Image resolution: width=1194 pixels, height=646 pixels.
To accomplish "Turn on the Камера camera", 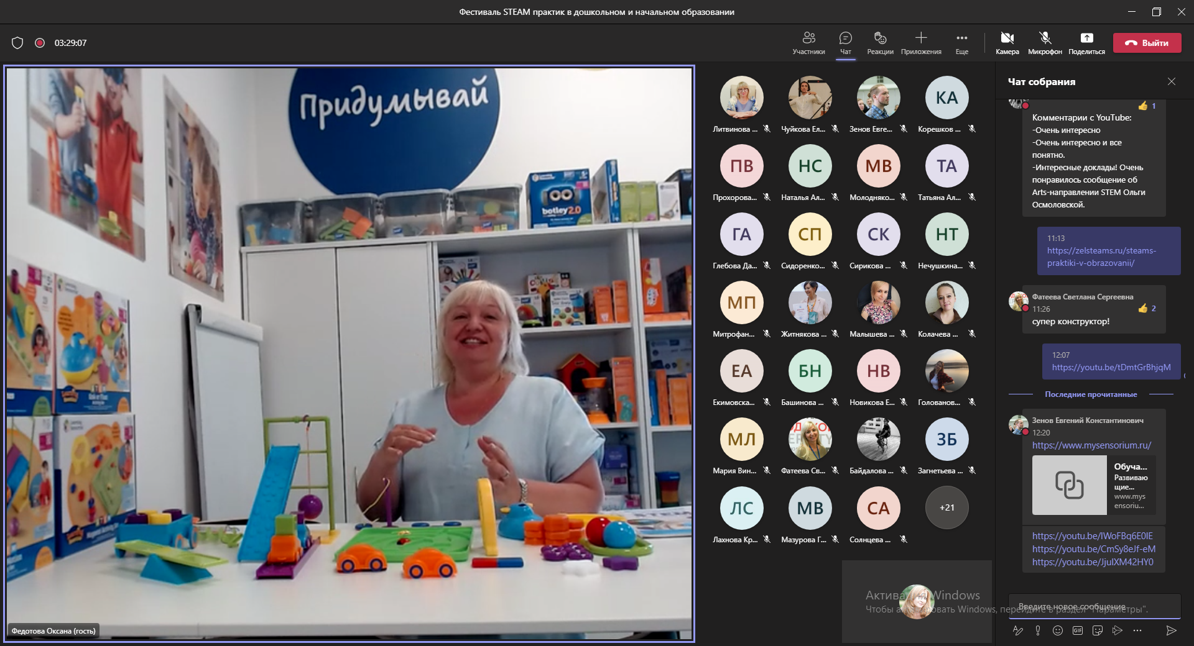I will [x=1007, y=42].
